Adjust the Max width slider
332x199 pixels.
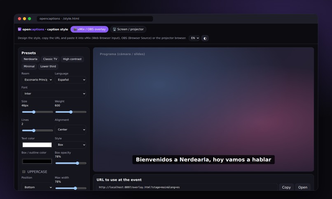pyautogui.click(x=71, y=188)
